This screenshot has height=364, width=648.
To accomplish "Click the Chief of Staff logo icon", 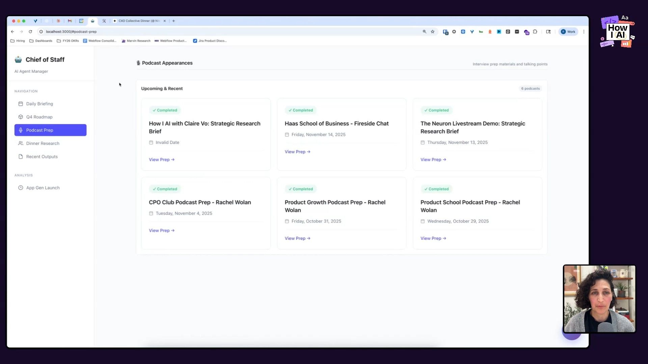I will 18,60.
